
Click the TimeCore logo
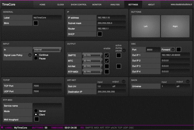coord(9,5)
